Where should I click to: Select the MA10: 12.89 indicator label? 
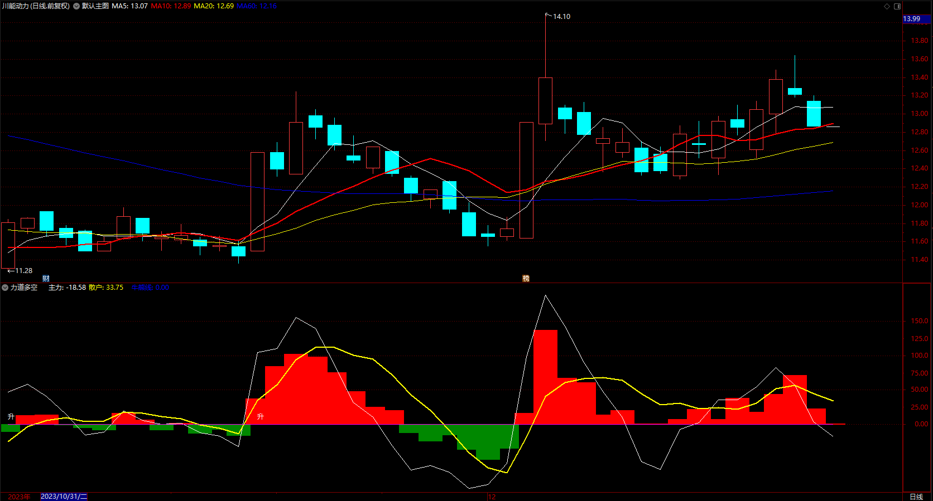[171, 6]
